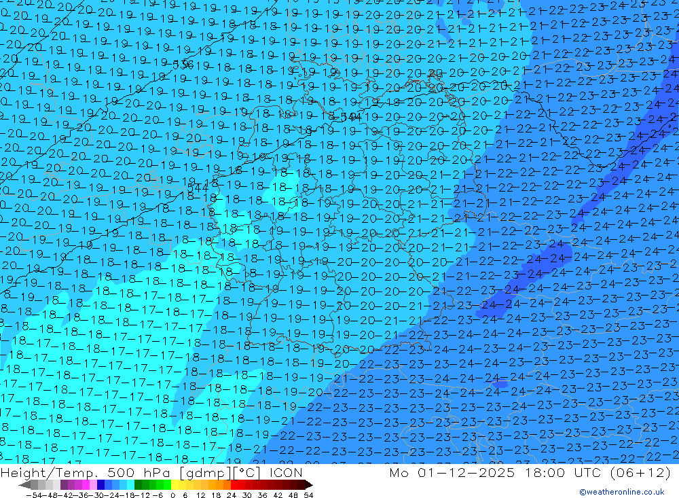
Task: Click the left gray arrow of the color scale
Action: point(24,485)
